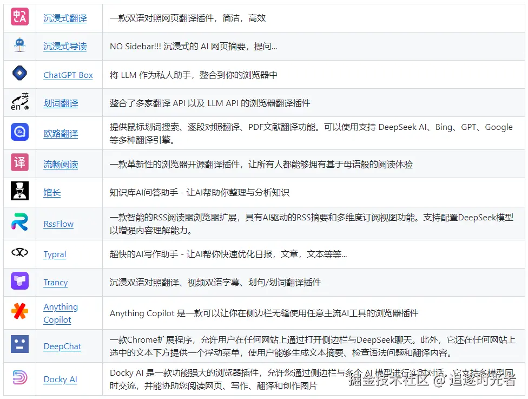Select text '将 LLM 作为私人助手'
This screenshot has width=528, height=399.
[150, 75]
